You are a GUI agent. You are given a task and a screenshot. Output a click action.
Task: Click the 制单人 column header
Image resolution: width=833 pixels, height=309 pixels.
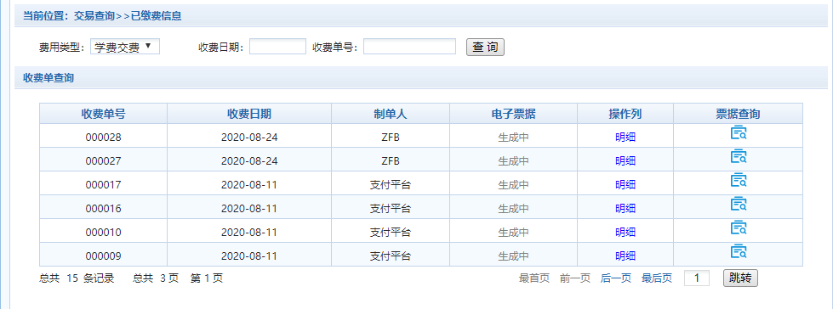(x=391, y=114)
